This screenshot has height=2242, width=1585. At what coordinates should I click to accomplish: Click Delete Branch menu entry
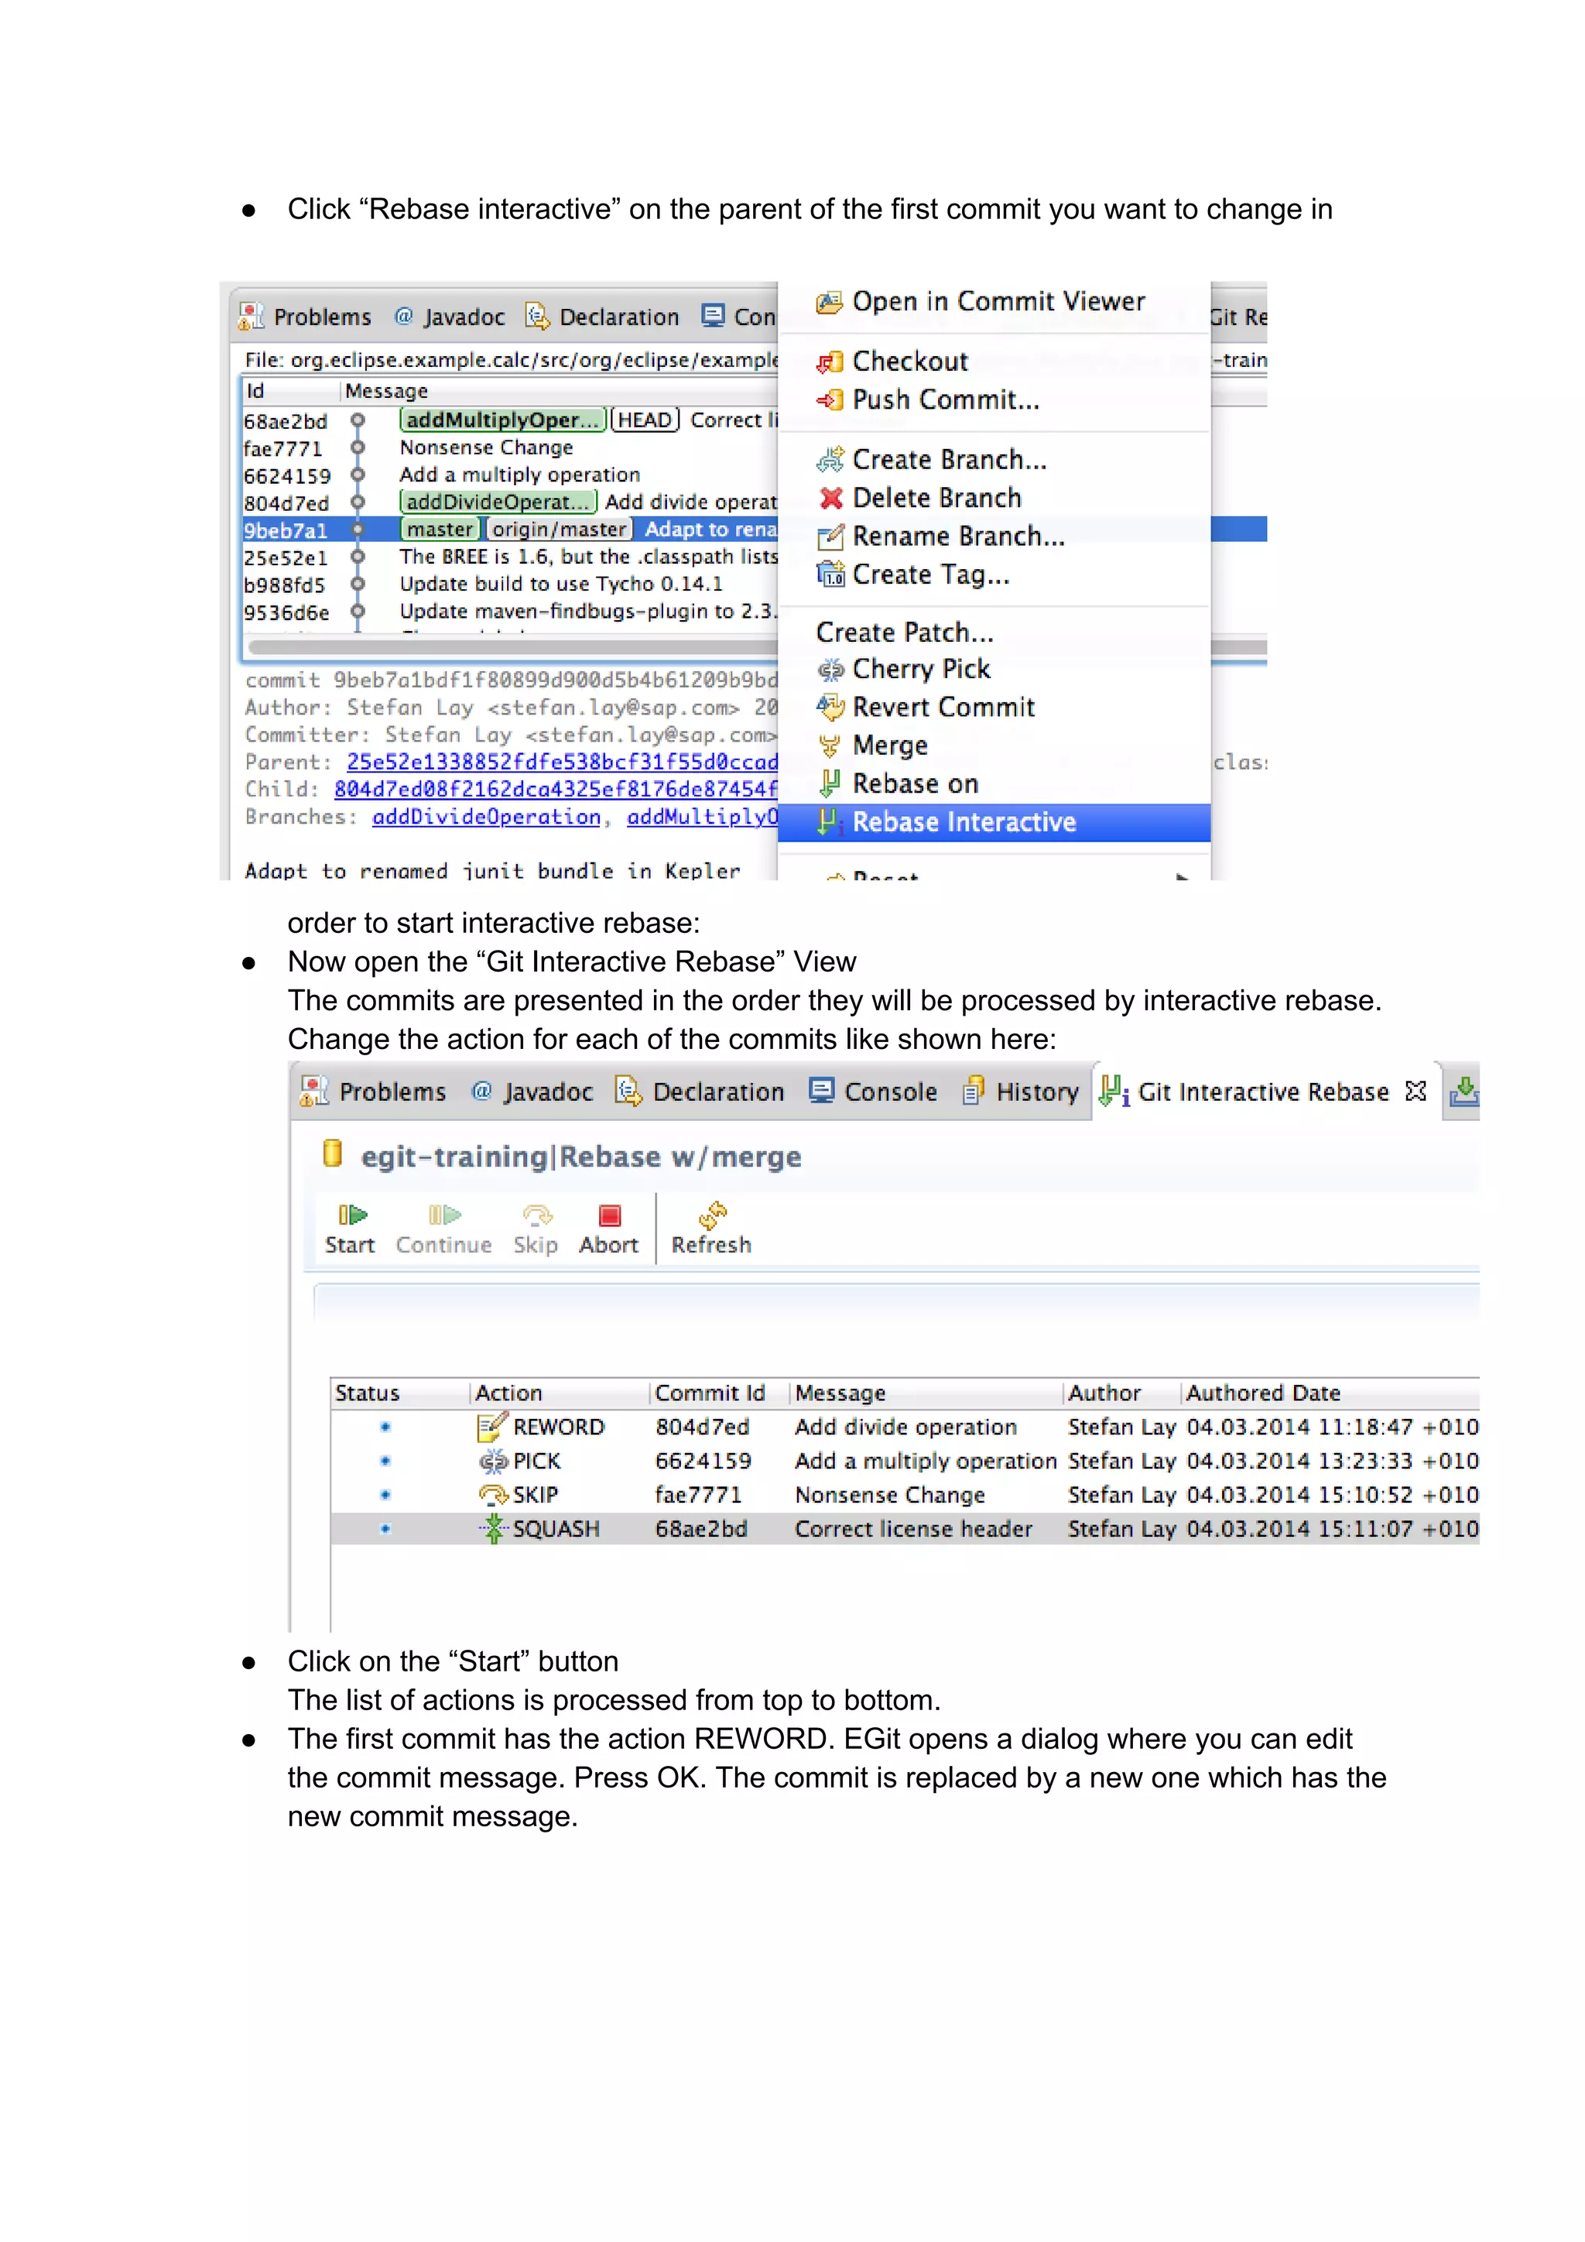[x=936, y=498]
